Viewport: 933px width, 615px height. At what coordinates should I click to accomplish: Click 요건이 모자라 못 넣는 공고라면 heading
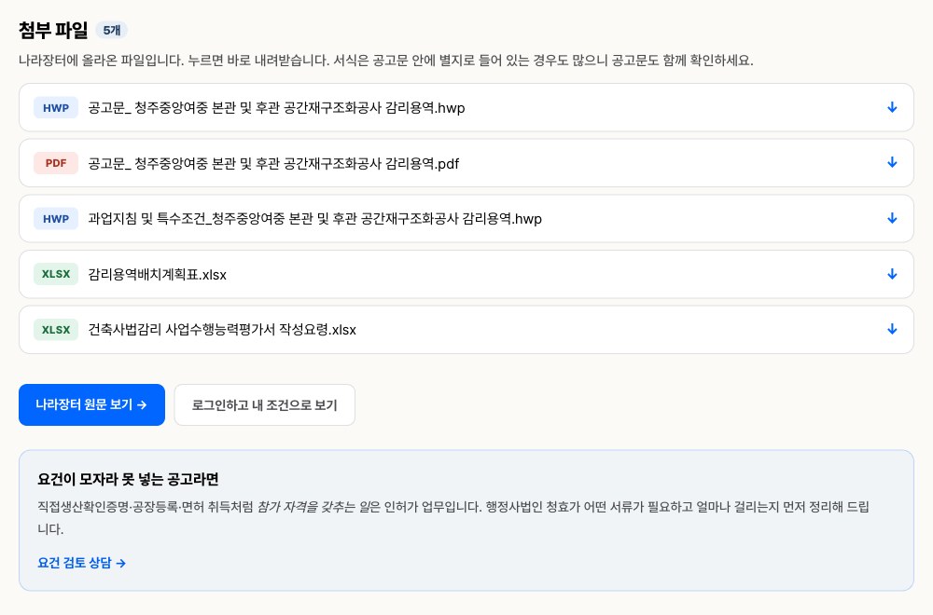click(128, 479)
